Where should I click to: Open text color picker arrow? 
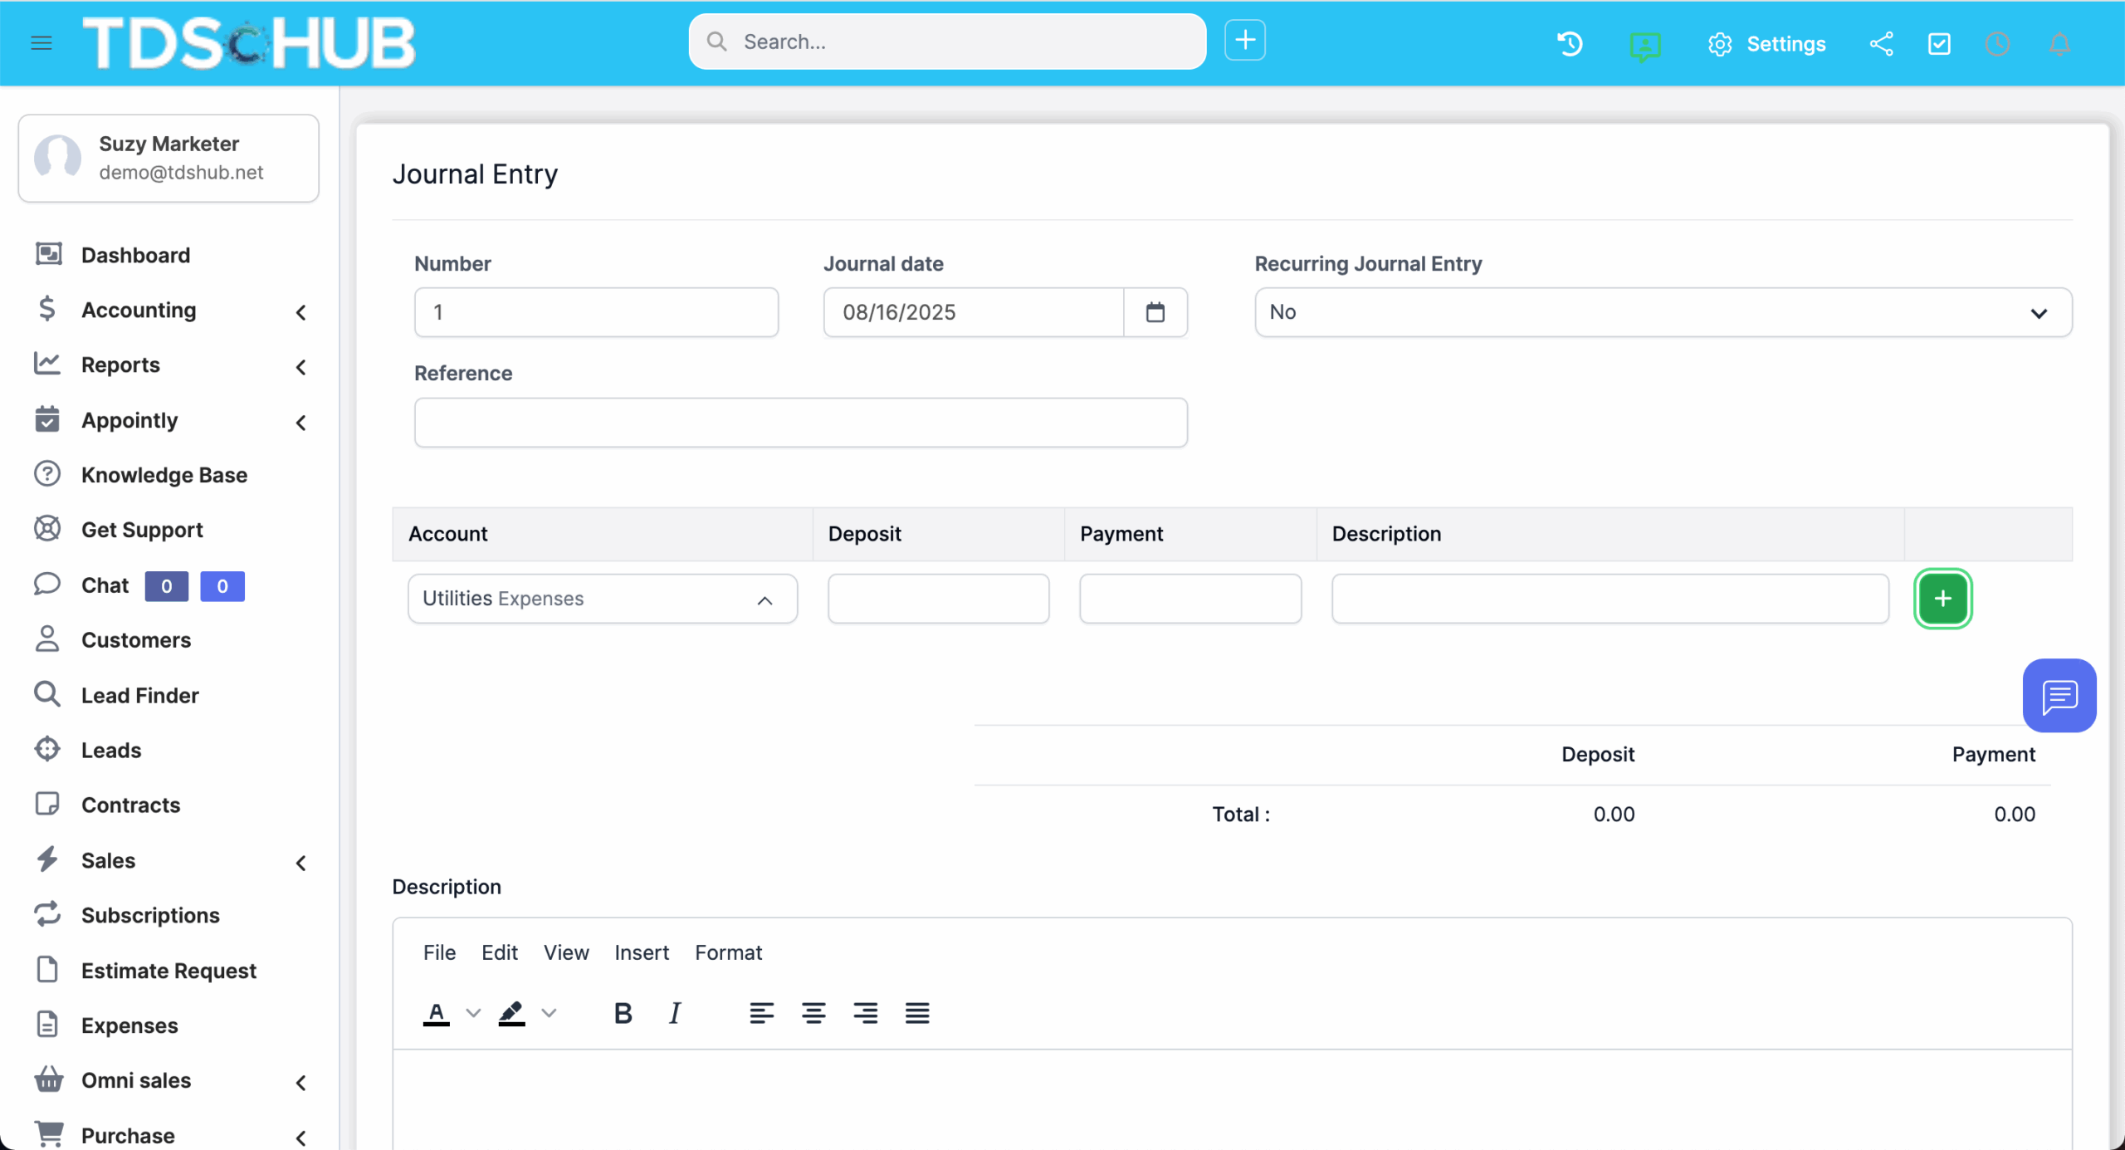(473, 1013)
